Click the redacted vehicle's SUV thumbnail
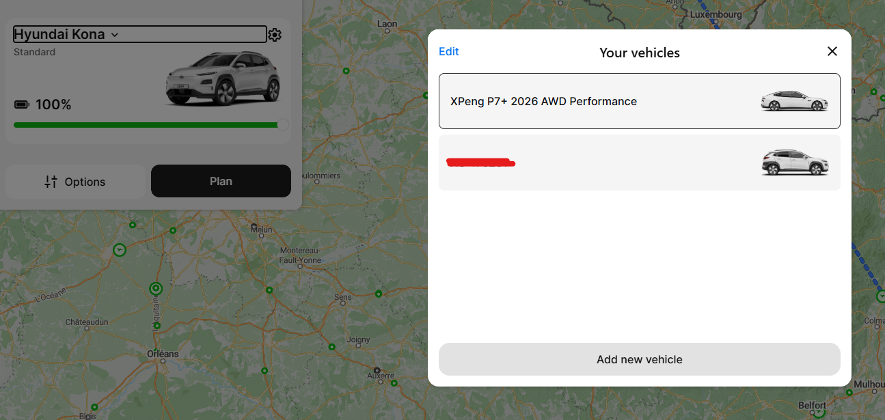Viewport: 885px width, 420px height. [x=795, y=163]
